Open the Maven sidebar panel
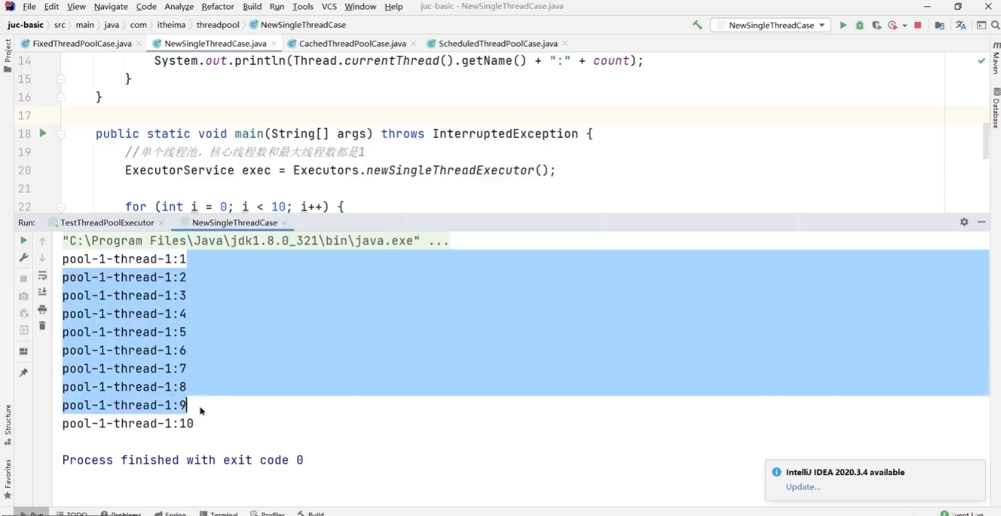The width and height of the screenshot is (1001, 516). 995,58
